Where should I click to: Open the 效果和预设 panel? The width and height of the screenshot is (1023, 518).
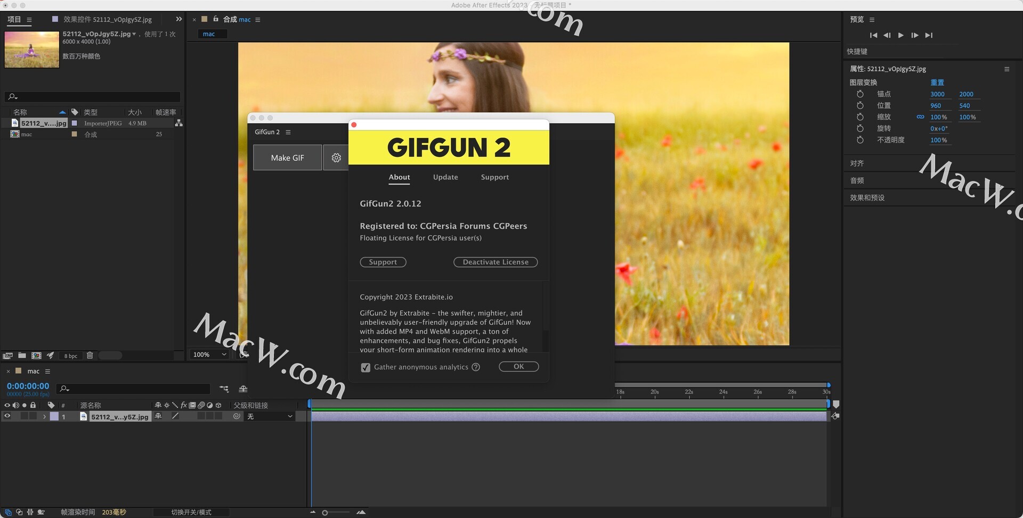coord(867,198)
